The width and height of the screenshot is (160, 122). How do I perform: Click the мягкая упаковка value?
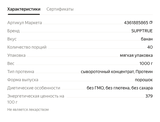(136, 55)
